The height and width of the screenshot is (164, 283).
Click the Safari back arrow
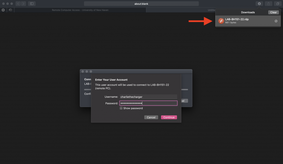tap(18, 4)
